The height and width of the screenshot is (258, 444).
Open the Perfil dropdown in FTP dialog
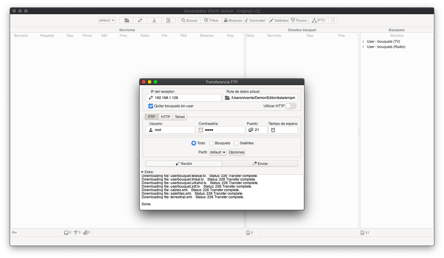(x=218, y=152)
